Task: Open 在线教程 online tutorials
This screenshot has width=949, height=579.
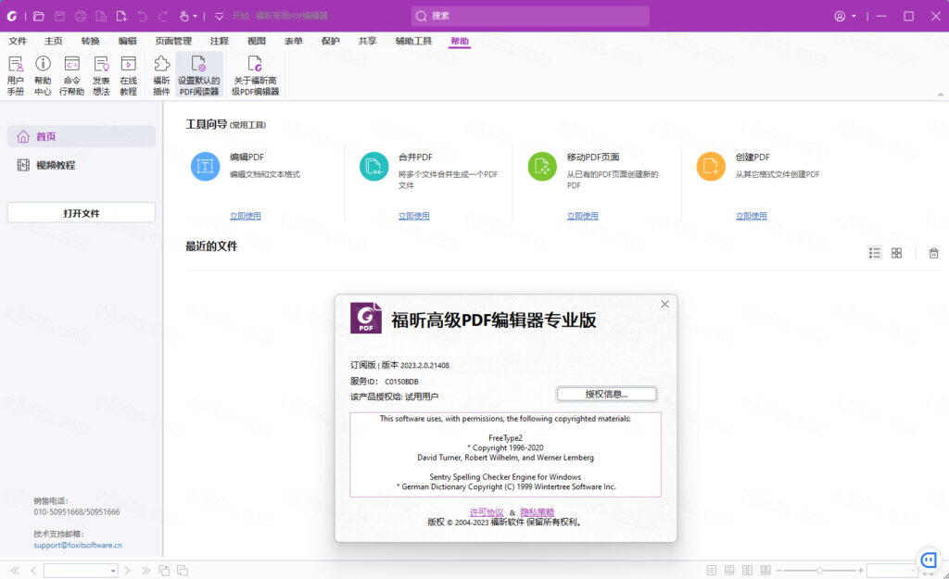Action: tap(128, 75)
